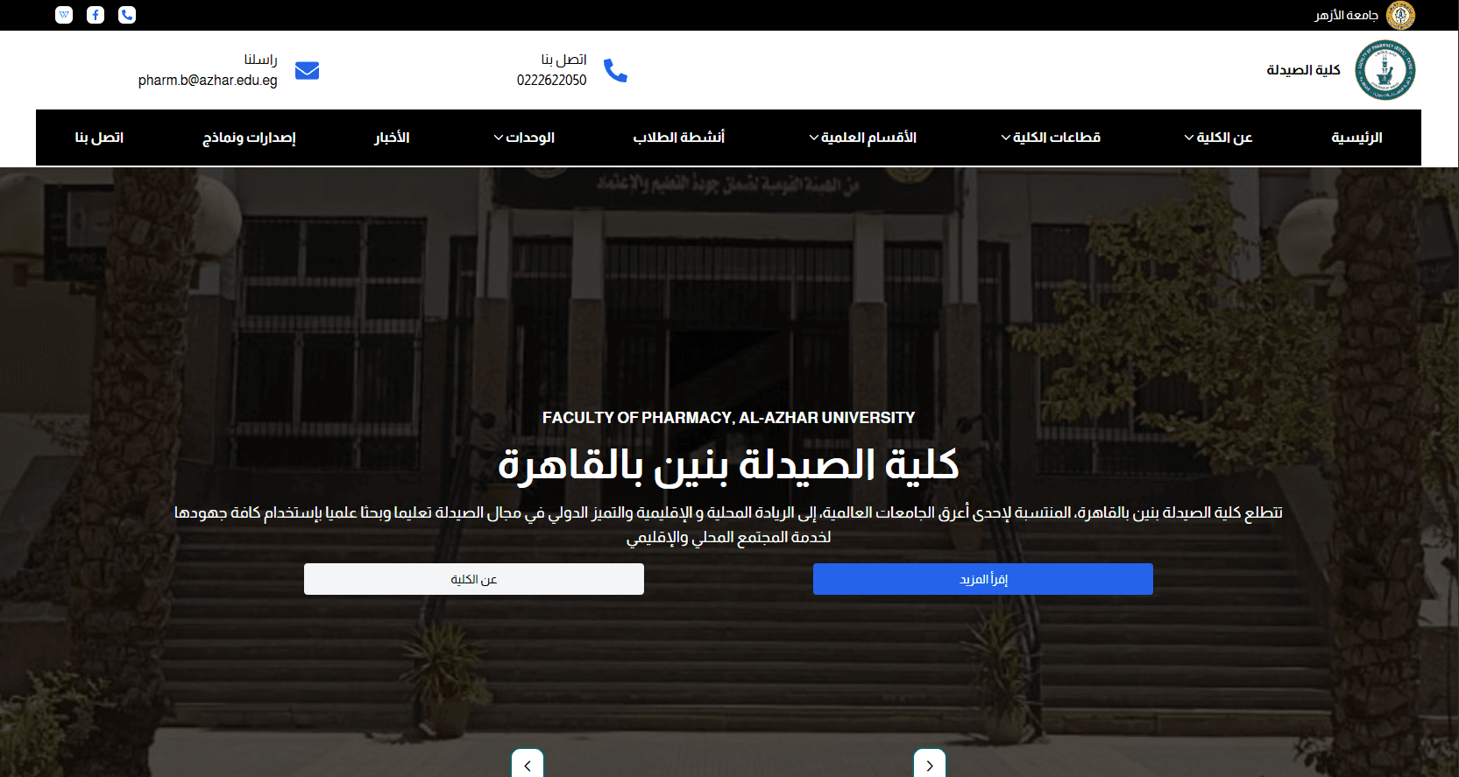The height and width of the screenshot is (777, 1459).
Task: Click the hero description paragraph text
Action: click(728, 525)
